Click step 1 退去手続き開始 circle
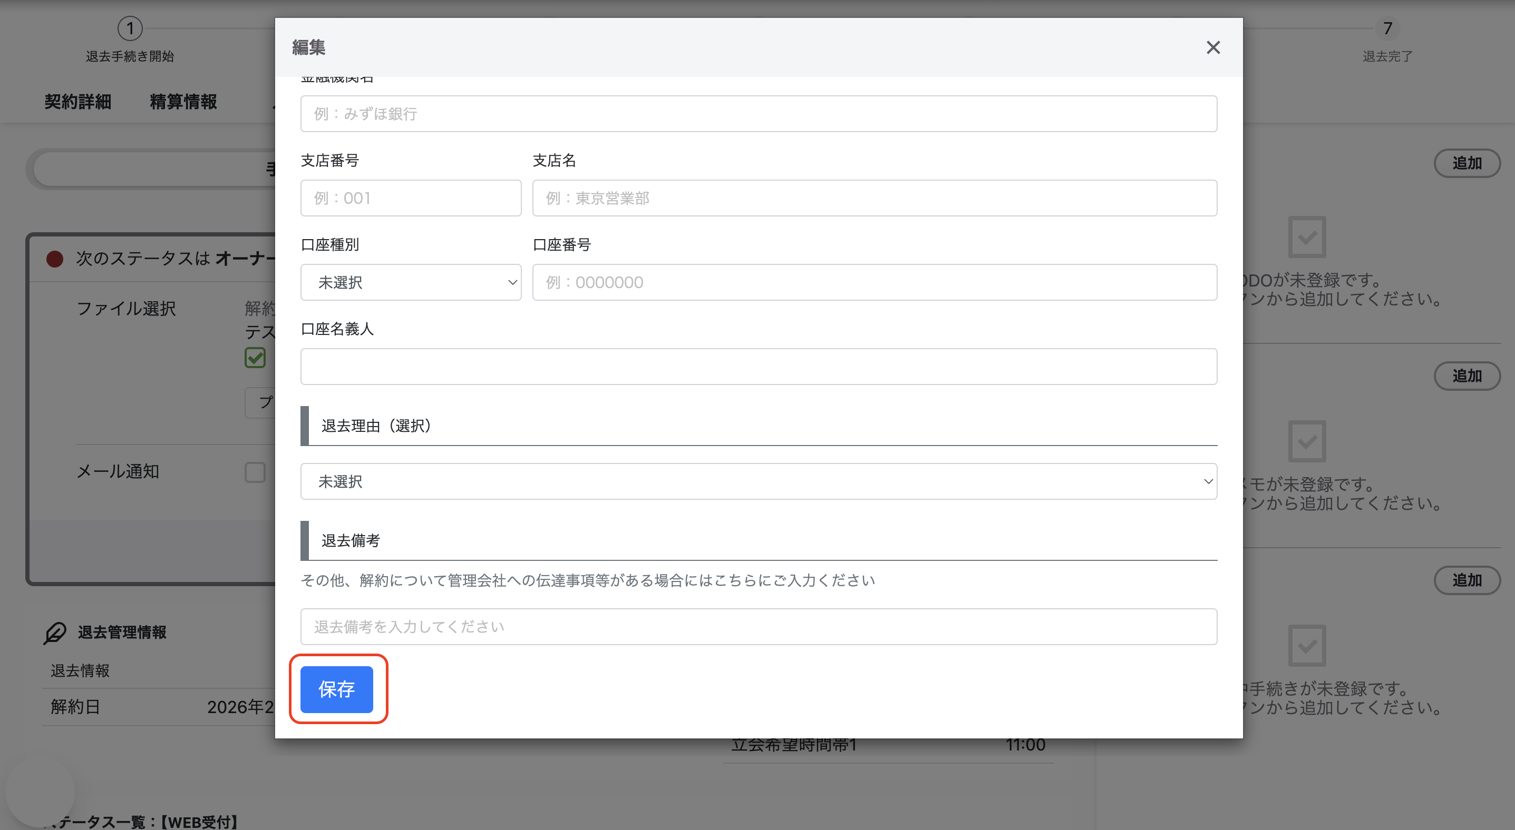This screenshot has width=1515, height=830. pos(130,28)
